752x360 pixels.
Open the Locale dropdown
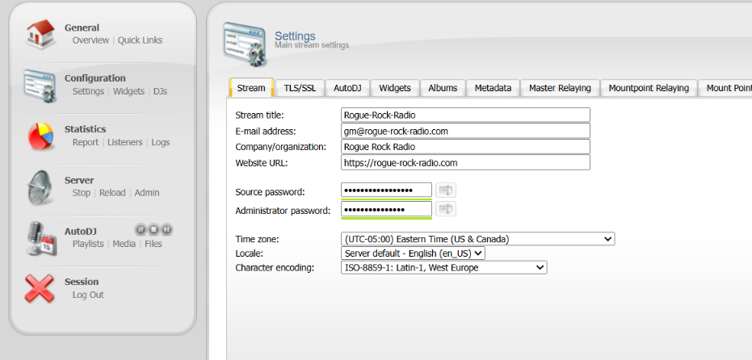(x=413, y=253)
